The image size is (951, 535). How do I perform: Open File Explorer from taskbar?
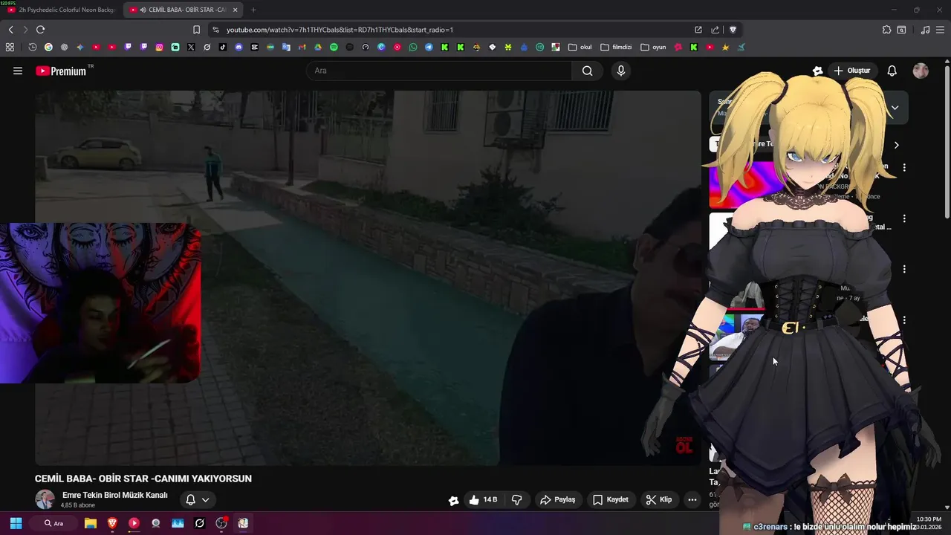[x=91, y=523]
